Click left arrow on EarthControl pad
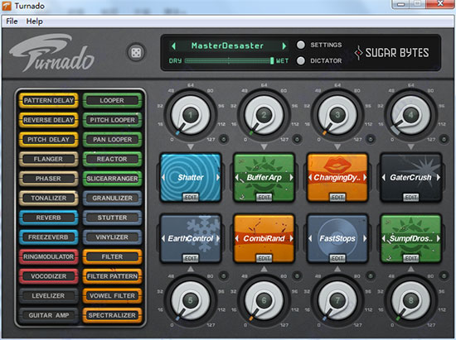Screen dimensions: 456x340 tap(163, 238)
